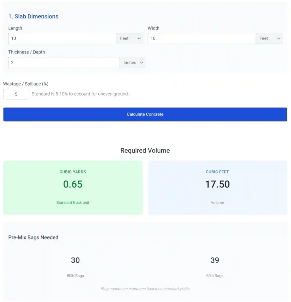Open the Width unit dropdown showing Feet
Image resolution: width=291 pixels, height=302 pixels.
point(268,38)
